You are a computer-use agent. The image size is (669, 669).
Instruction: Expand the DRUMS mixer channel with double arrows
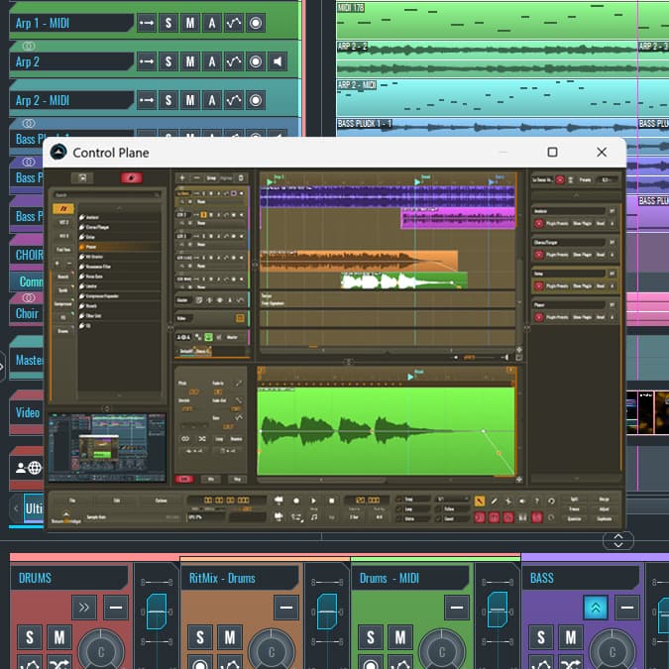(x=84, y=608)
